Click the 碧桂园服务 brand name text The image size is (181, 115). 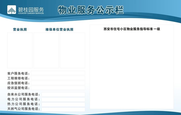[x=31, y=10]
